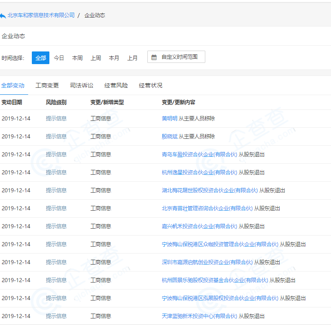Image resolution: width=331 pixels, height=325 pixels.
Task: Select the 本月 time filter
Action: [114, 58]
